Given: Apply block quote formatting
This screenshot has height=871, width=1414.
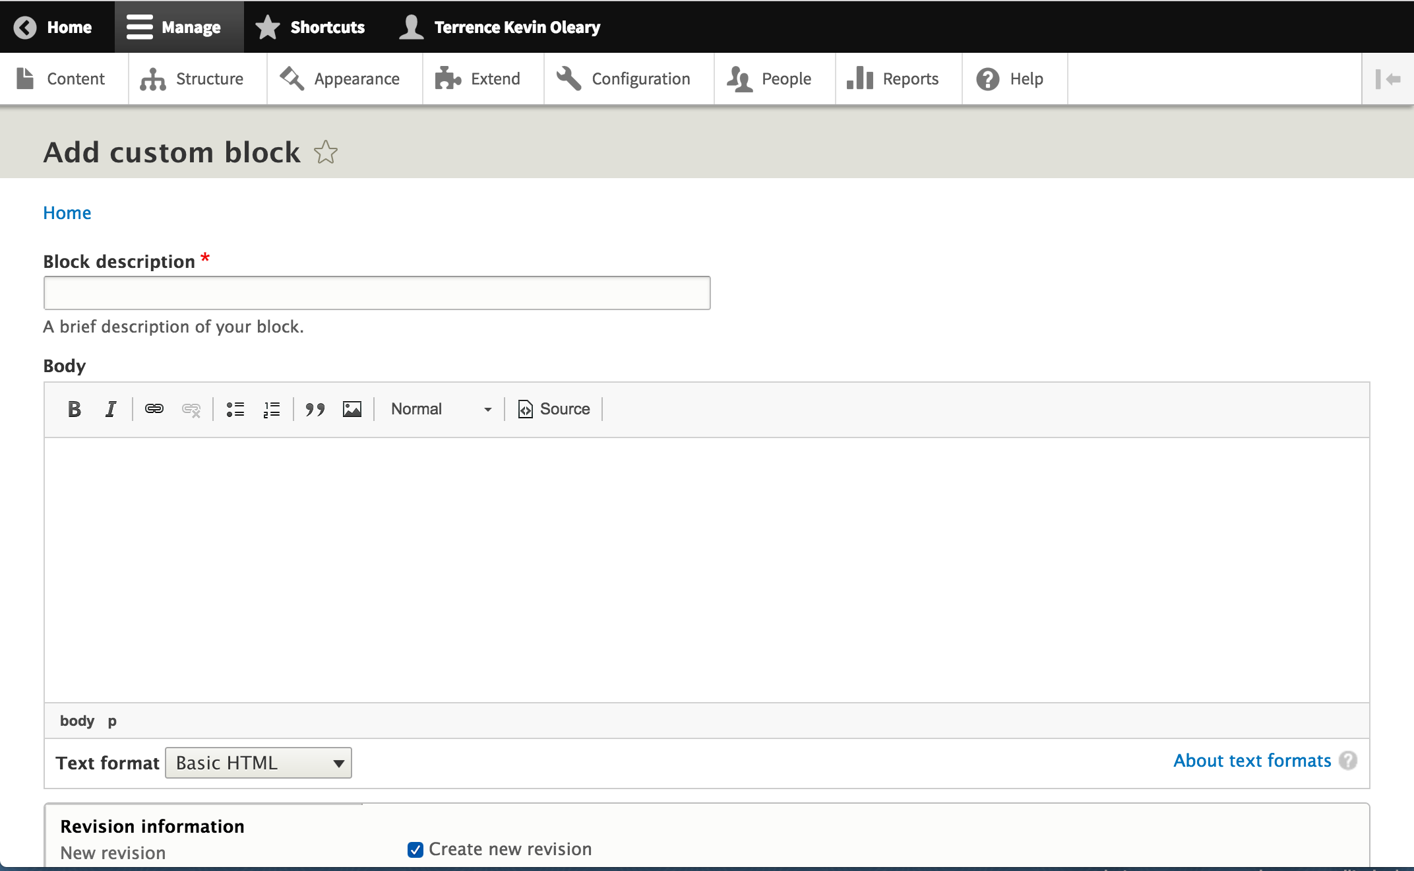Looking at the screenshot, I should (315, 409).
